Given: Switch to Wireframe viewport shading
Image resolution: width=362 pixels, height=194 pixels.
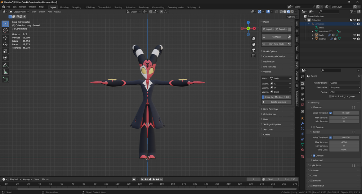Looking at the screenshot, I should click(281, 12).
